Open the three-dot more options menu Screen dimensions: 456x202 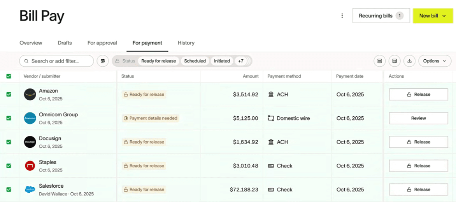coord(342,16)
